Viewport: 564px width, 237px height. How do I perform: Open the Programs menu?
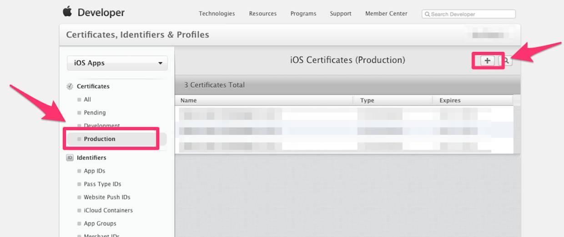303,14
